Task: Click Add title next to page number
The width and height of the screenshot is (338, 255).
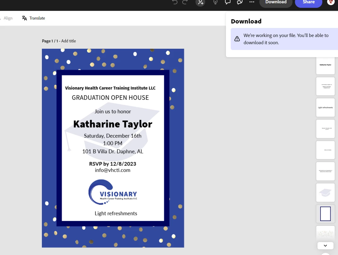Action: pos(69,41)
